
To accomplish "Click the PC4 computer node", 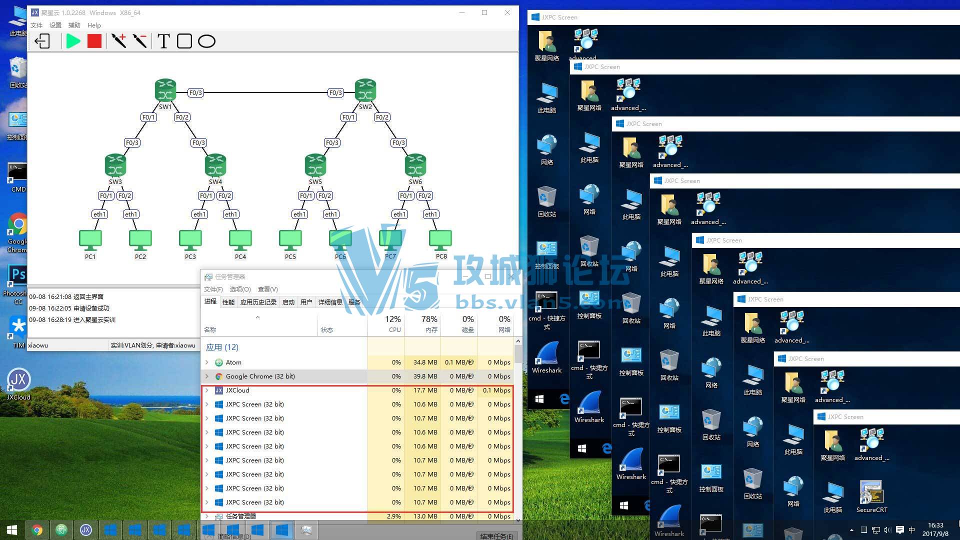I will pos(240,240).
